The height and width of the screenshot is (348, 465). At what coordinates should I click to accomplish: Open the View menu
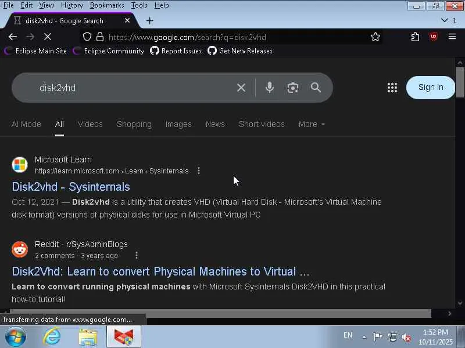pyautogui.click(x=46, y=5)
